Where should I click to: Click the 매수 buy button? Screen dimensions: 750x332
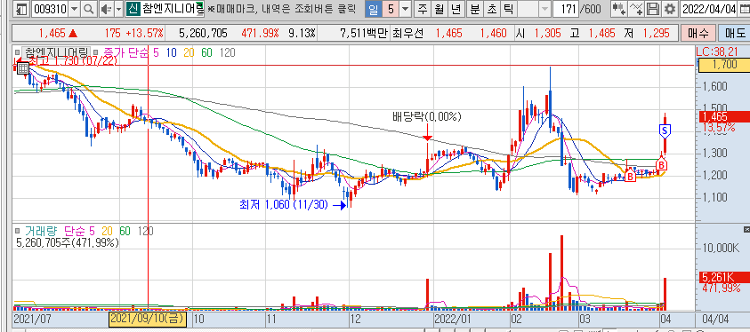[698, 33]
